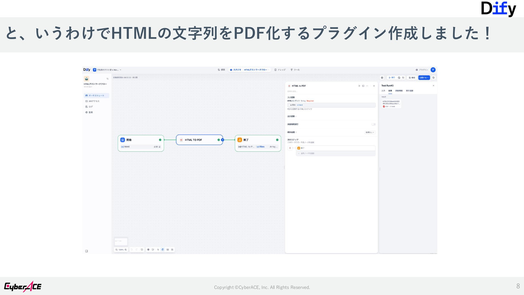Click the help book icon in node panel

click(x=363, y=86)
